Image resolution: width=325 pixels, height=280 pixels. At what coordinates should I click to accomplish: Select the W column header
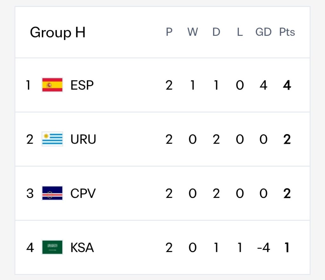click(x=193, y=32)
